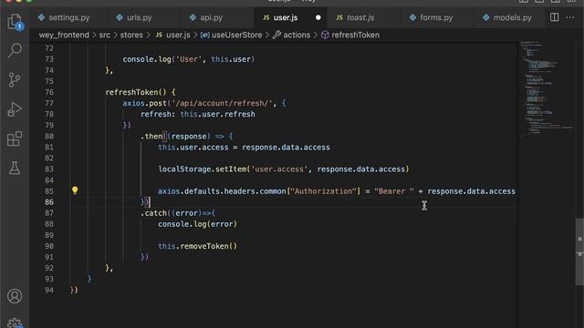This screenshot has height=328, width=584.
Task: Click line number 86 in gutter
Action: [49, 202]
